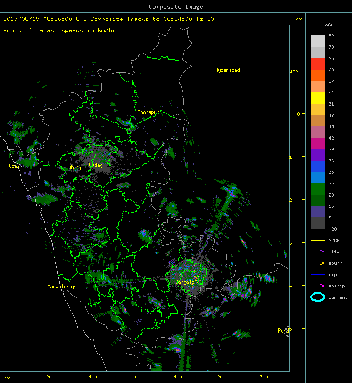Pick the bright yellow dBZ scale band

click(317, 98)
